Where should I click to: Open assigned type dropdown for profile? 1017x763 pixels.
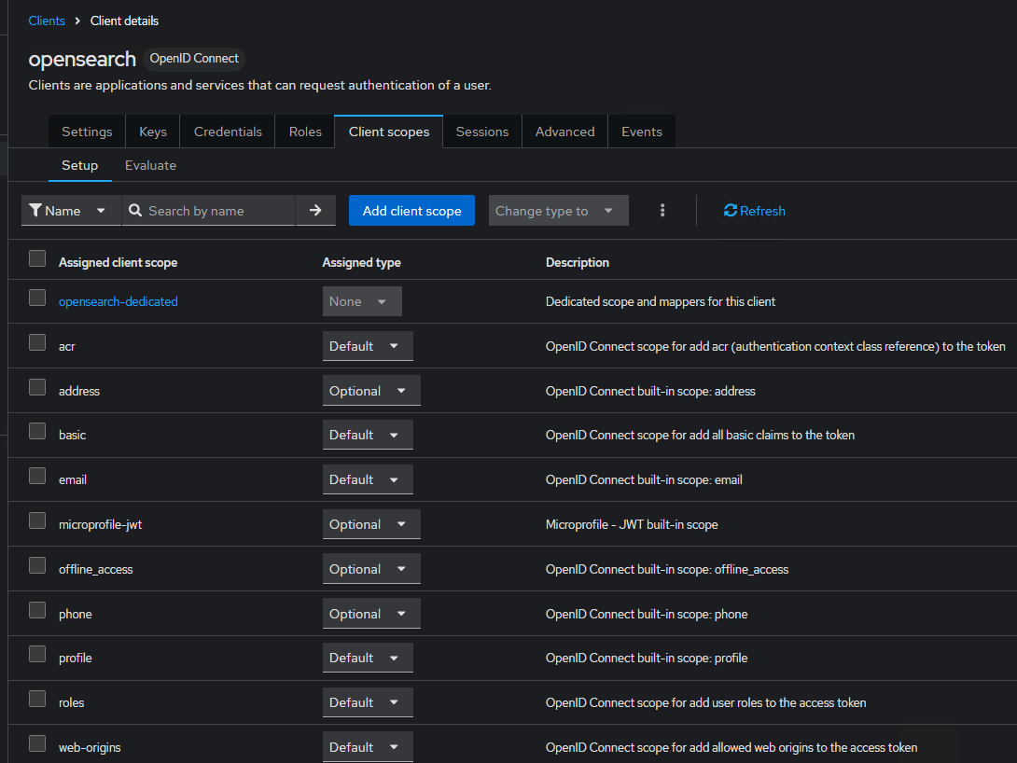click(x=367, y=658)
